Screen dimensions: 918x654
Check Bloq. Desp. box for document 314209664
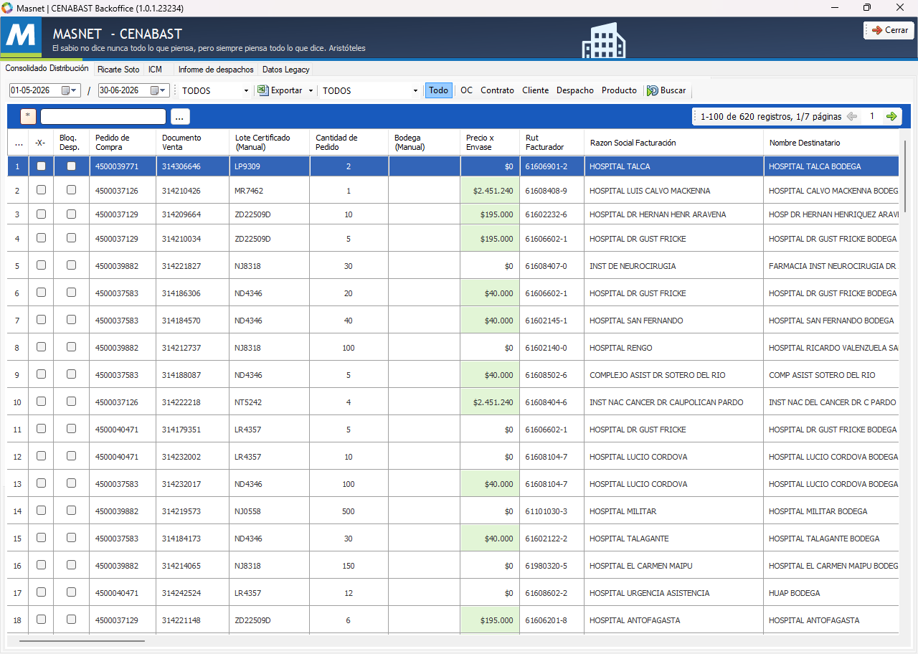click(x=71, y=214)
